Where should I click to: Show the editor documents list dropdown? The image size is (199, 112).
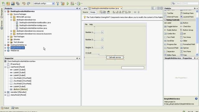coord(158,8)
